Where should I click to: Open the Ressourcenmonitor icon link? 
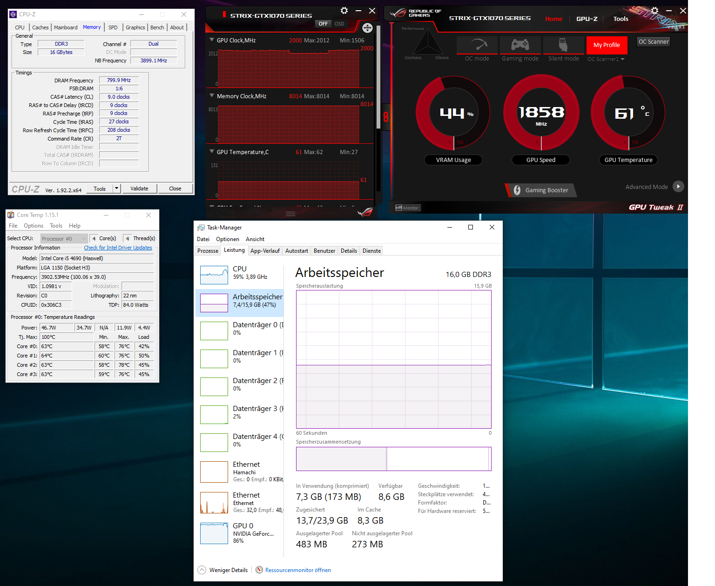coord(259,570)
